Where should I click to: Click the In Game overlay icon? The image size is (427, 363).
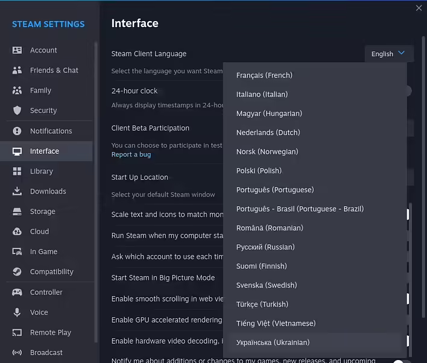tap(17, 251)
